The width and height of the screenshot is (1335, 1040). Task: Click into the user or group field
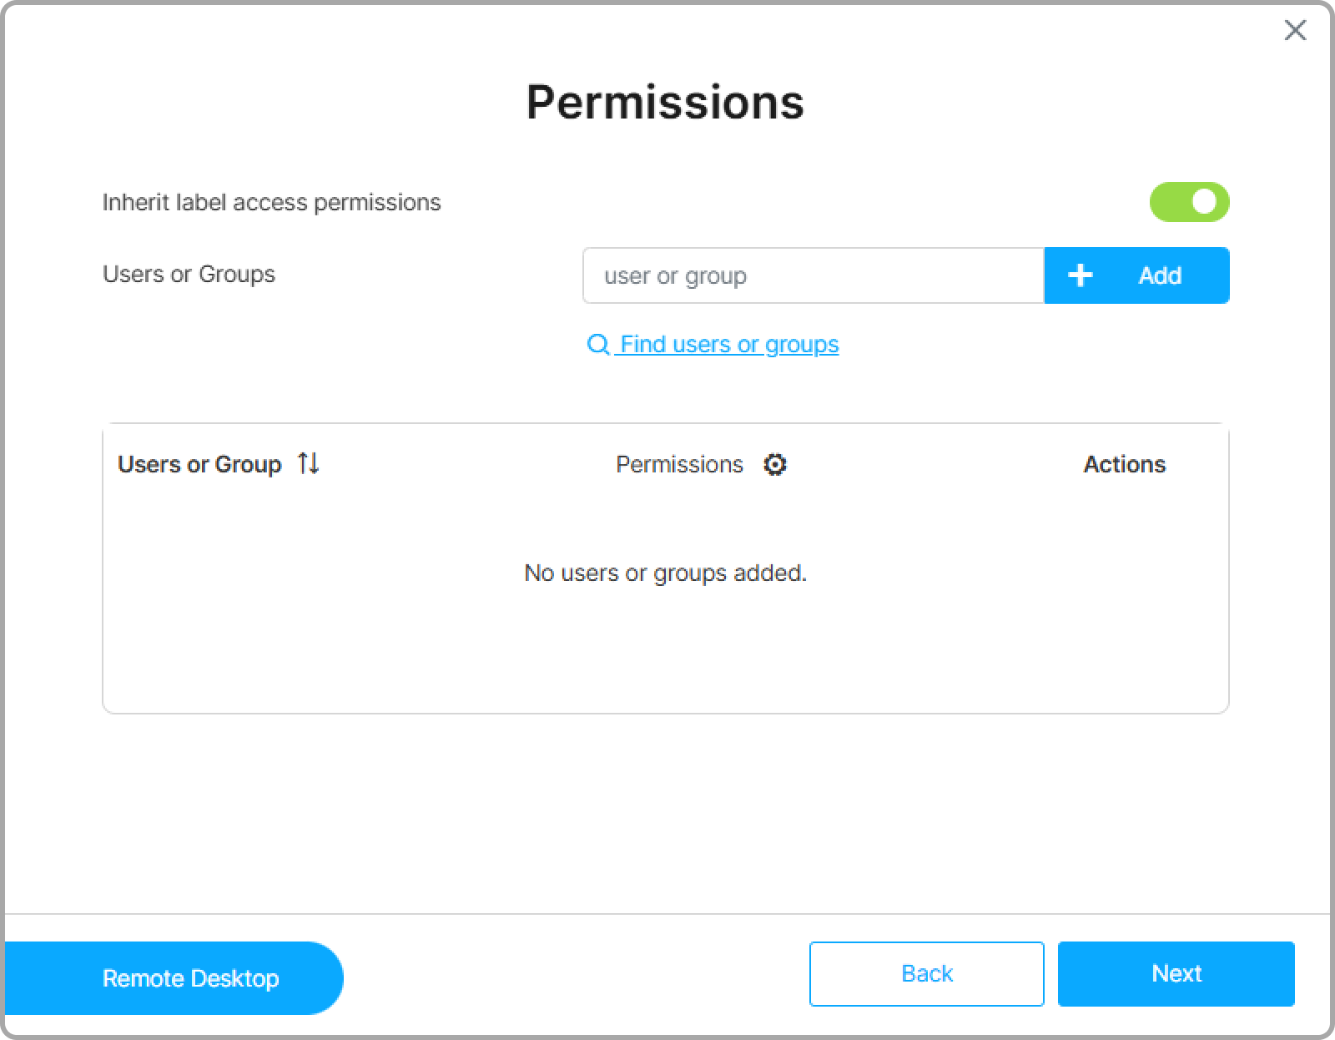(x=814, y=275)
